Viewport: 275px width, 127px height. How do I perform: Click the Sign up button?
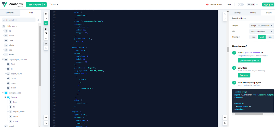point(268,5)
